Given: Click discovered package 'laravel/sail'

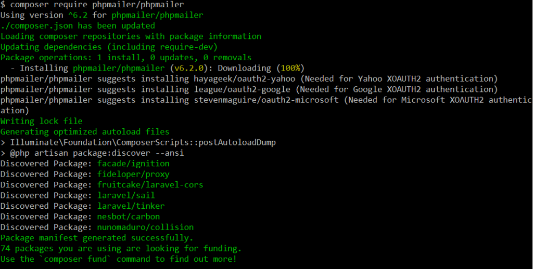Looking at the screenshot, I should pyautogui.click(x=126, y=195).
